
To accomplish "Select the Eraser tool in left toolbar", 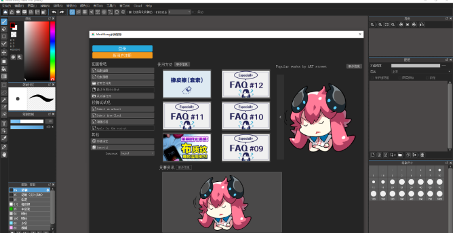I will click(x=4, y=29).
